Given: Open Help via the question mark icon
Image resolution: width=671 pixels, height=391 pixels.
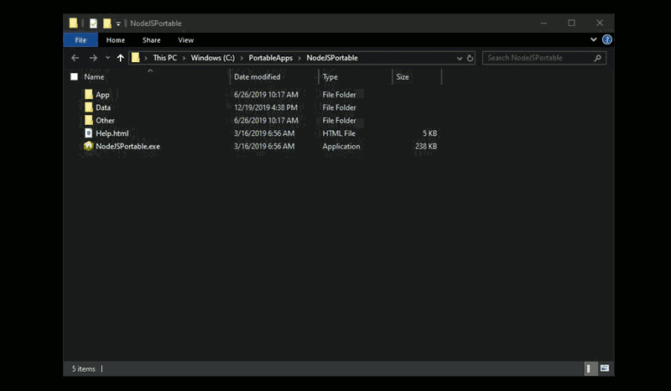Looking at the screenshot, I should tap(606, 39).
